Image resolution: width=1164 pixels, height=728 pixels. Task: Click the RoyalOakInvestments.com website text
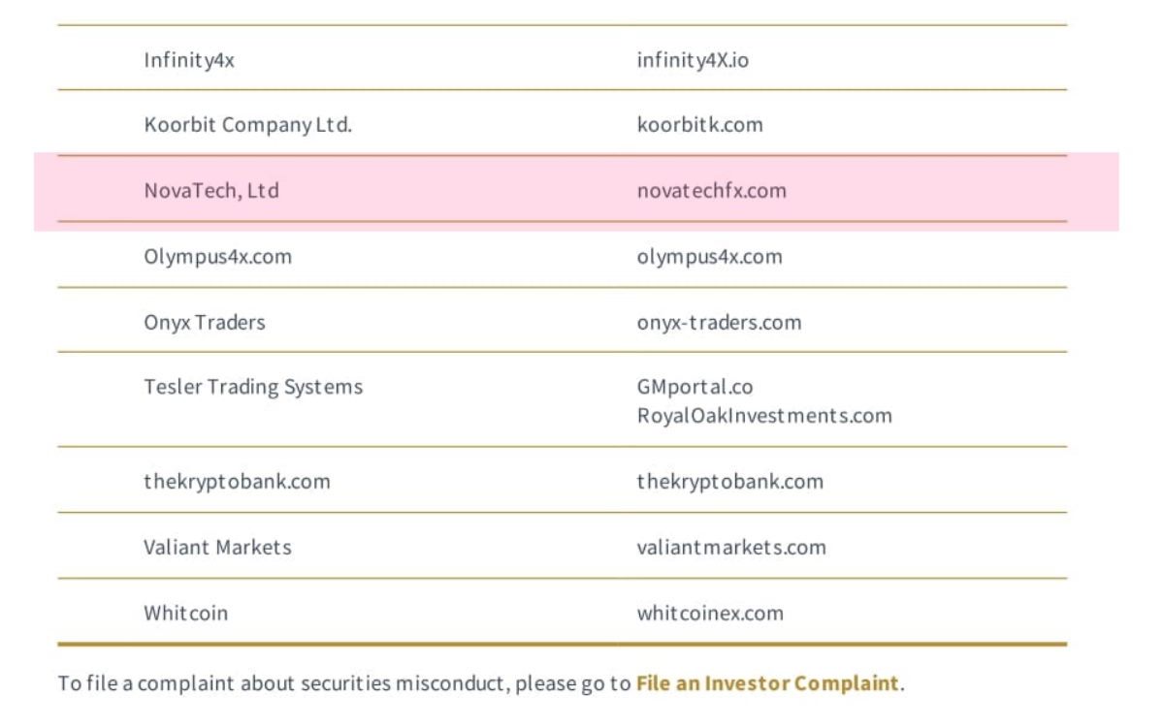[763, 416]
